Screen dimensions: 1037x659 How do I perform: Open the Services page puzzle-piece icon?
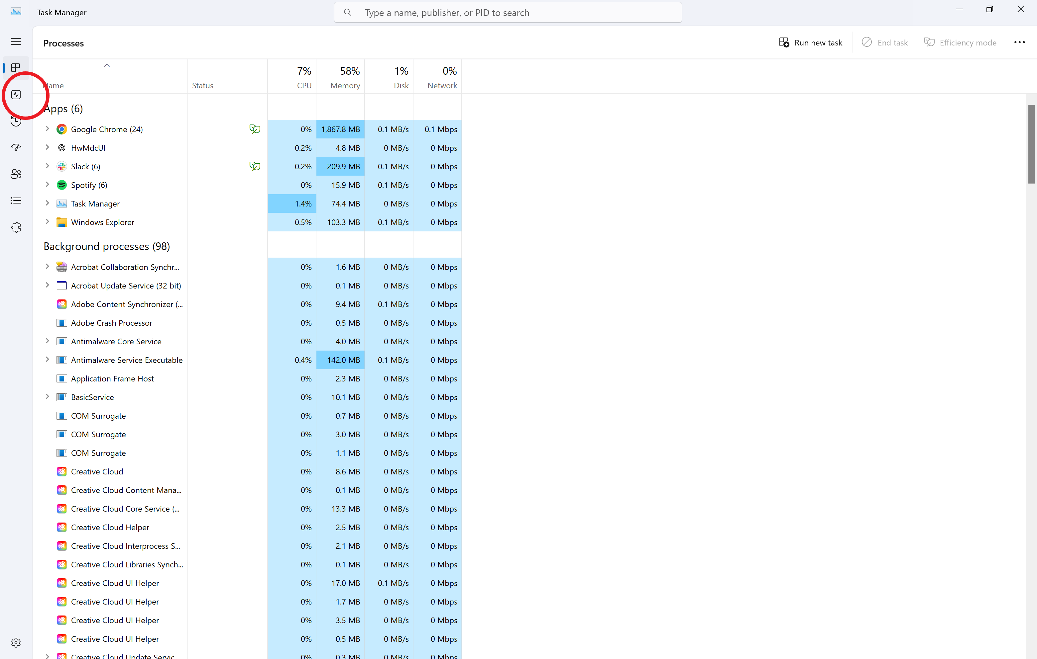pyautogui.click(x=16, y=227)
